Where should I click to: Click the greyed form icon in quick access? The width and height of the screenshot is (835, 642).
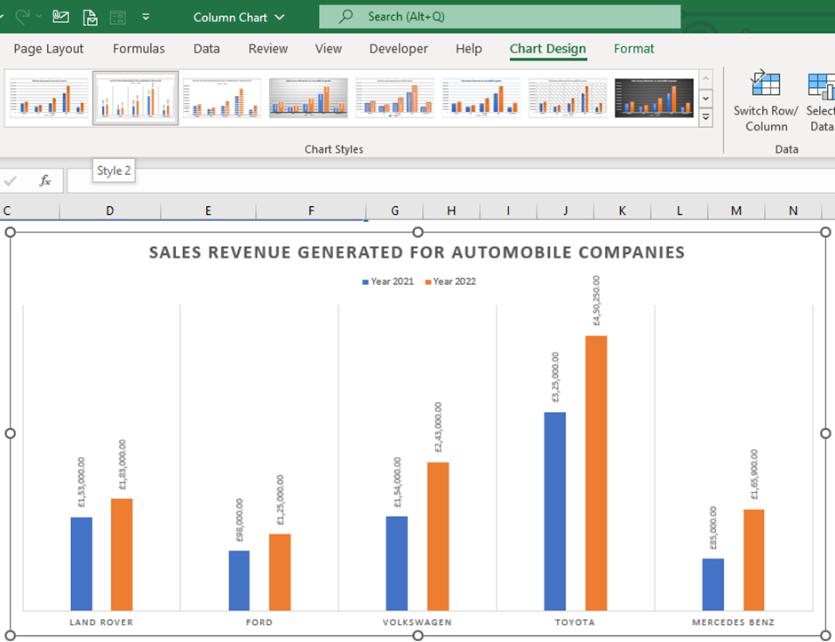tap(117, 18)
